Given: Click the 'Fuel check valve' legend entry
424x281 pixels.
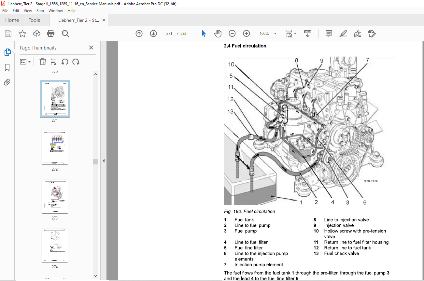Looking at the screenshot, I should pos(341,253).
